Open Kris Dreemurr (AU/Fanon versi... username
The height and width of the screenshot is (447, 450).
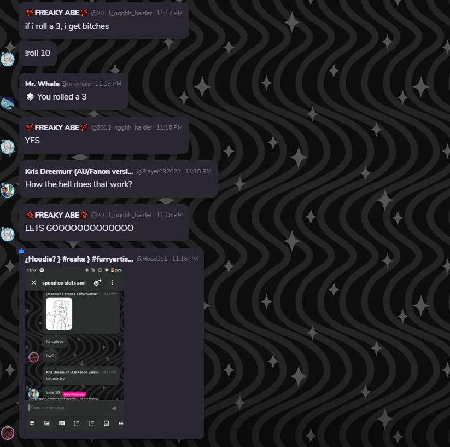coord(79,171)
